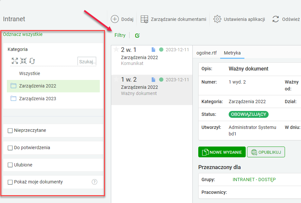Open the Ważny dokument list row
301x203 pixels.
coord(152,90)
